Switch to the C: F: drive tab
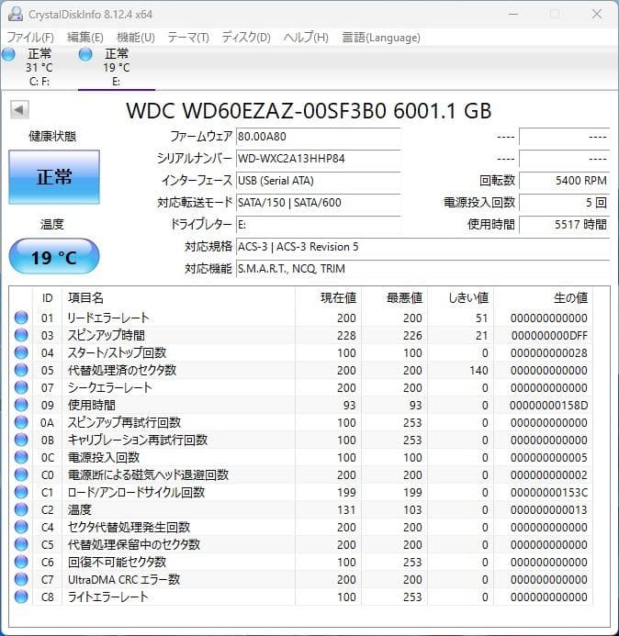This screenshot has height=636, width=619. click(x=39, y=67)
